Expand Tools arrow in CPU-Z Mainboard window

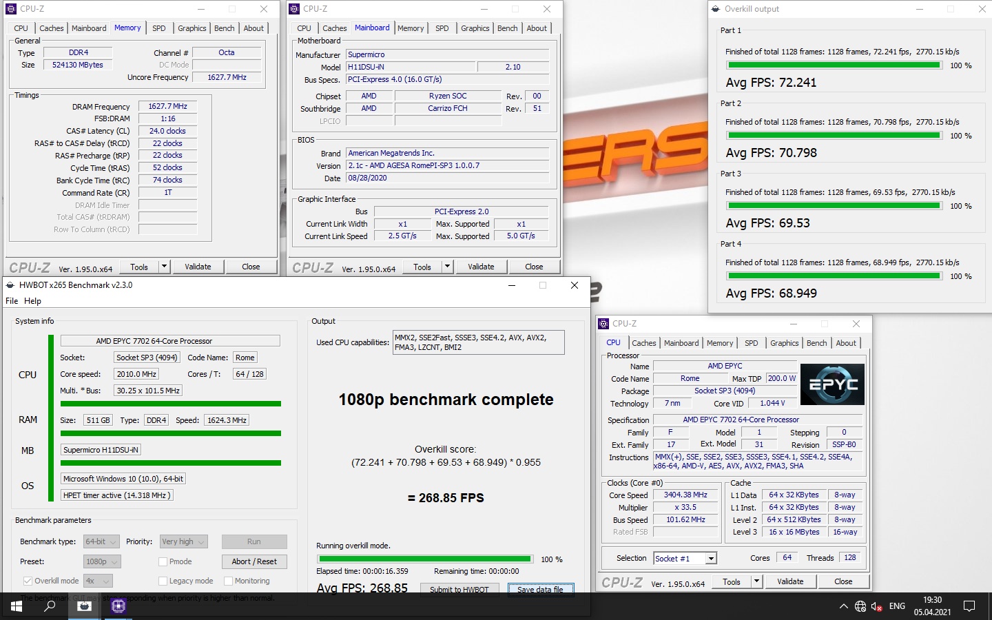click(x=447, y=267)
